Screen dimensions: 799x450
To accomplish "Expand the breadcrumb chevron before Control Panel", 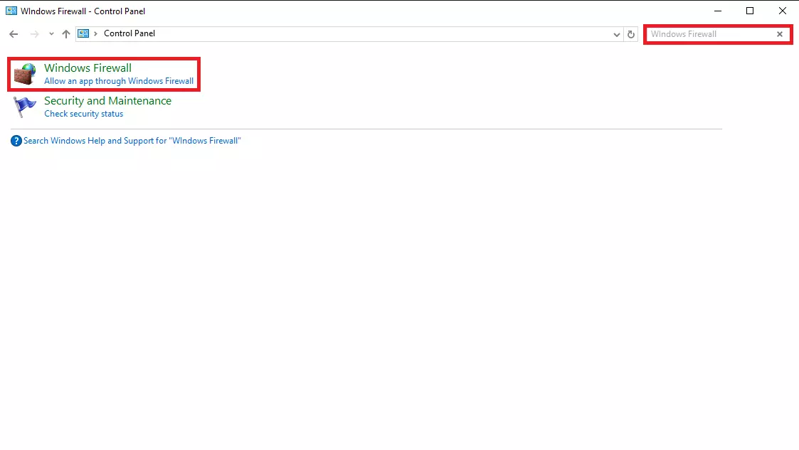I will click(x=95, y=33).
